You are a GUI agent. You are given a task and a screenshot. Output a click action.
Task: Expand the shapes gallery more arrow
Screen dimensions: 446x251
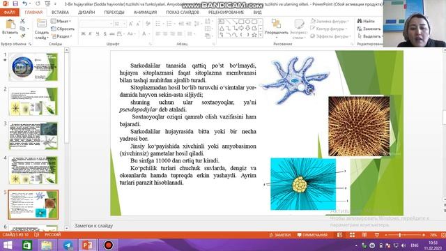tap(261, 35)
